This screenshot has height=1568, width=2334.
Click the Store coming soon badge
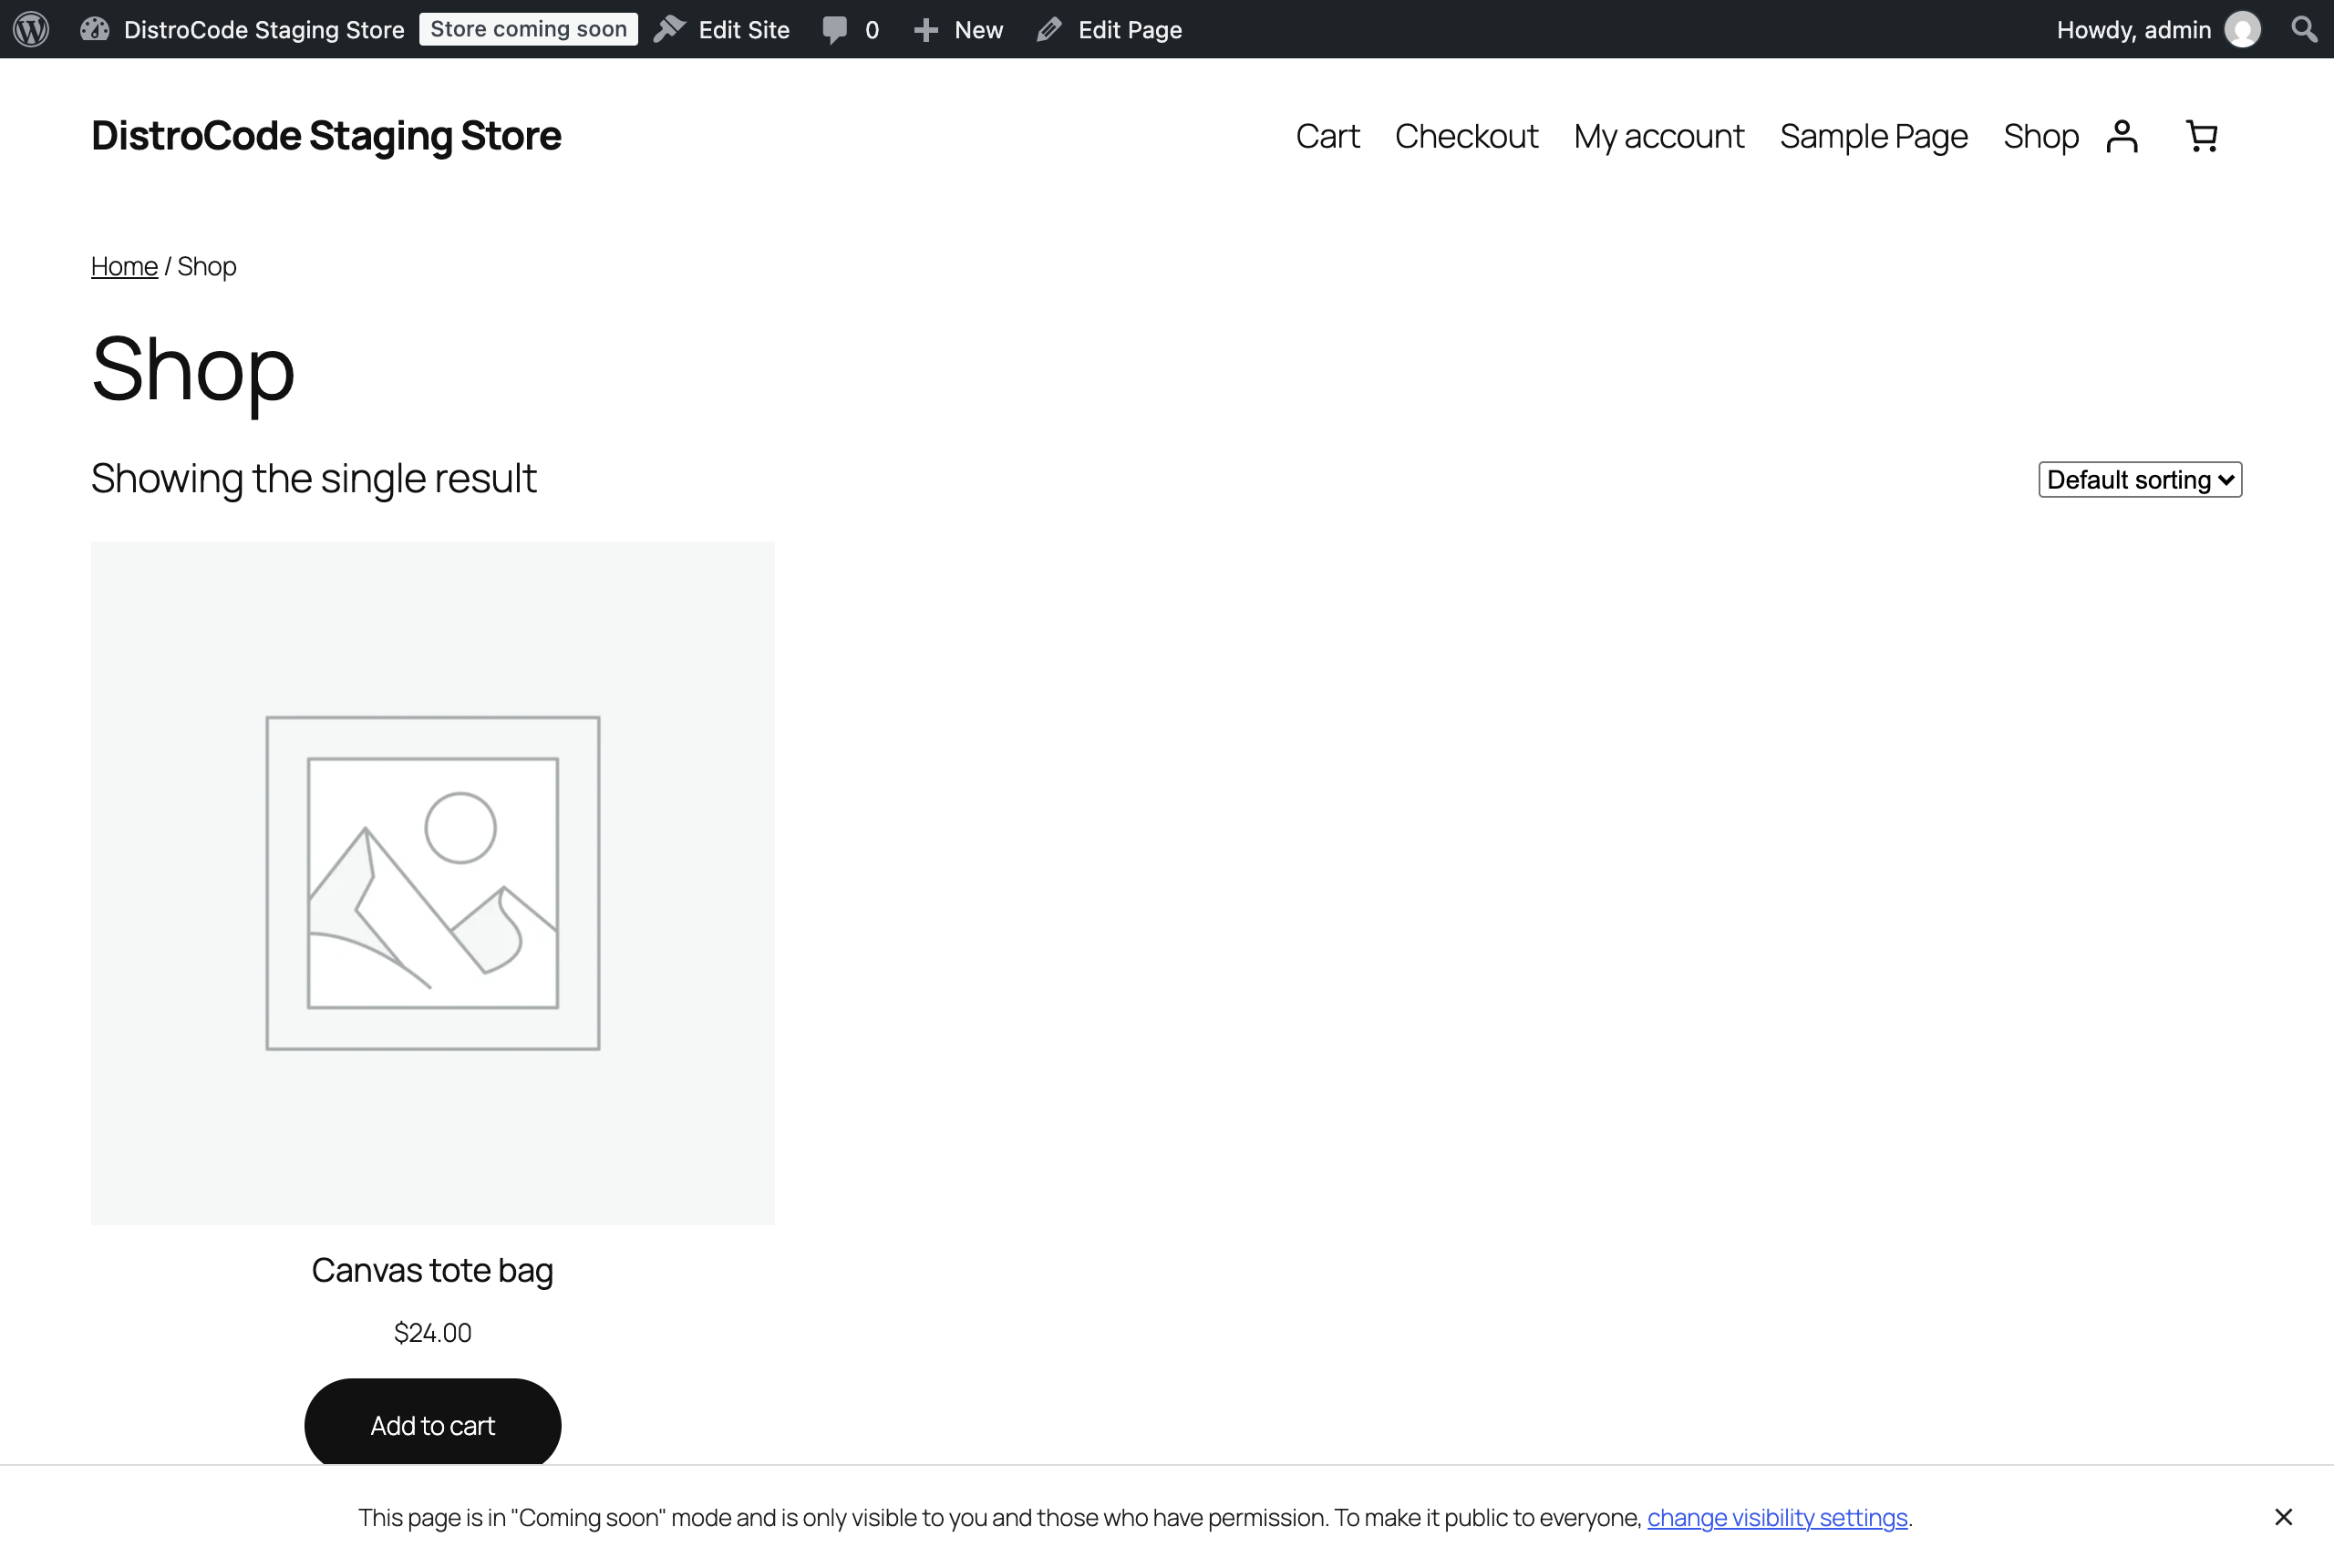point(528,29)
